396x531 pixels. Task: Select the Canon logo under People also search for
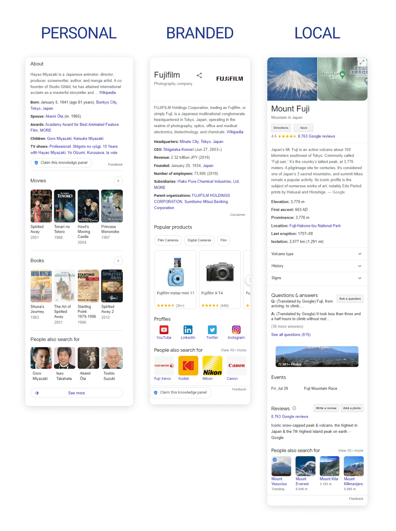coord(236,366)
